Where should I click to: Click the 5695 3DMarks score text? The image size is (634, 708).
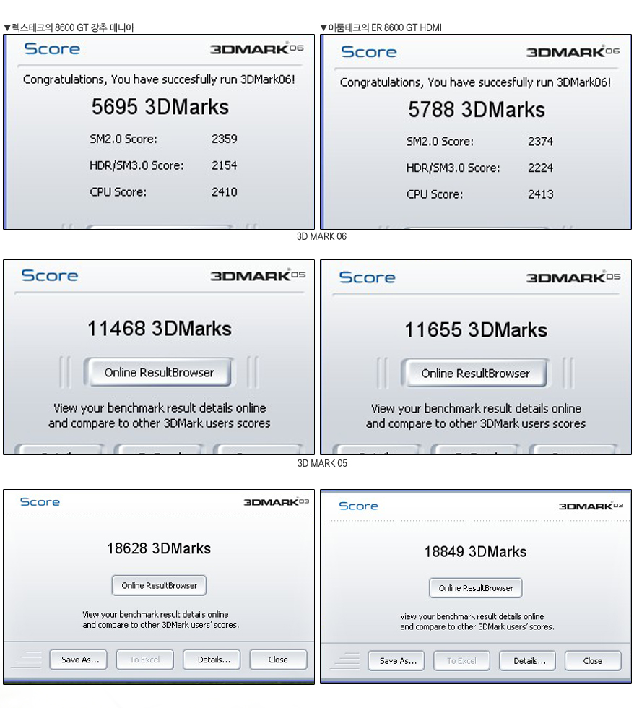pos(160,107)
